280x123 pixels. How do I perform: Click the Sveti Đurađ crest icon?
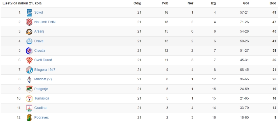tap(29, 60)
